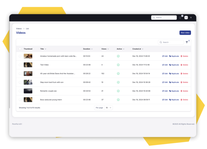Delete the video created at 08:59:11
Screen dimensions: 207x149
tap(184, 100)
